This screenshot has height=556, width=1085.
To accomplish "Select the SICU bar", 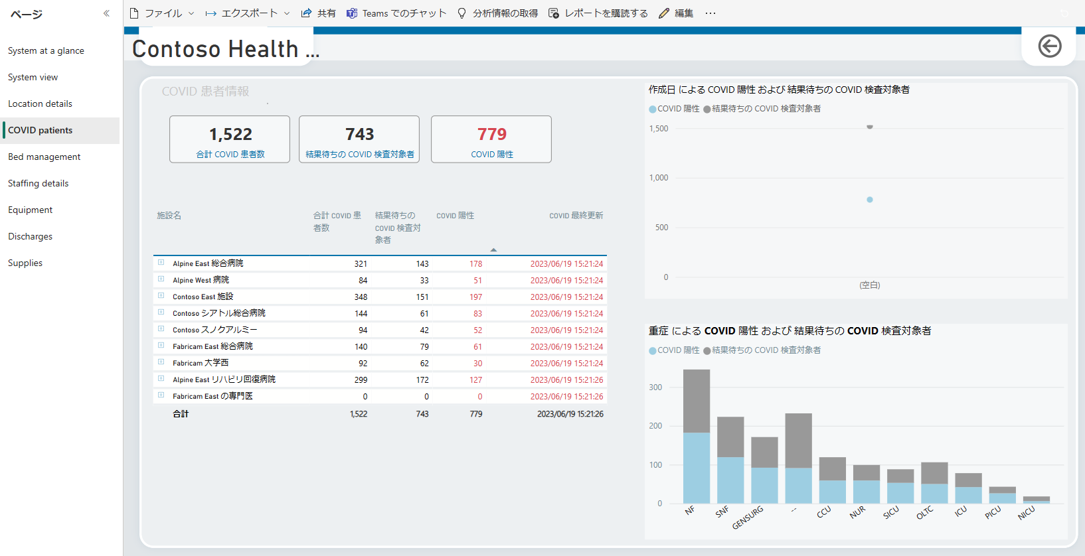I will coord(900,486).
